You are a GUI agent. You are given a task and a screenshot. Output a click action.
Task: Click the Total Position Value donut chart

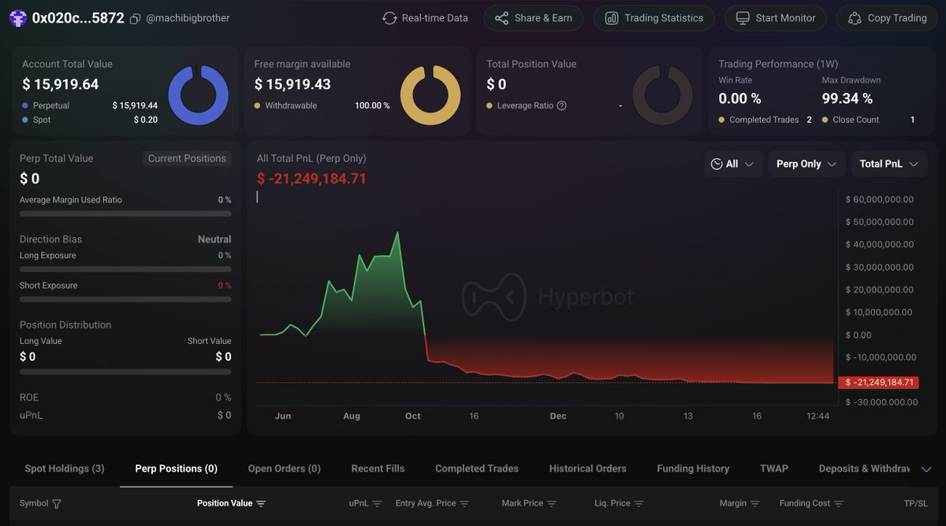coord(662,95)
